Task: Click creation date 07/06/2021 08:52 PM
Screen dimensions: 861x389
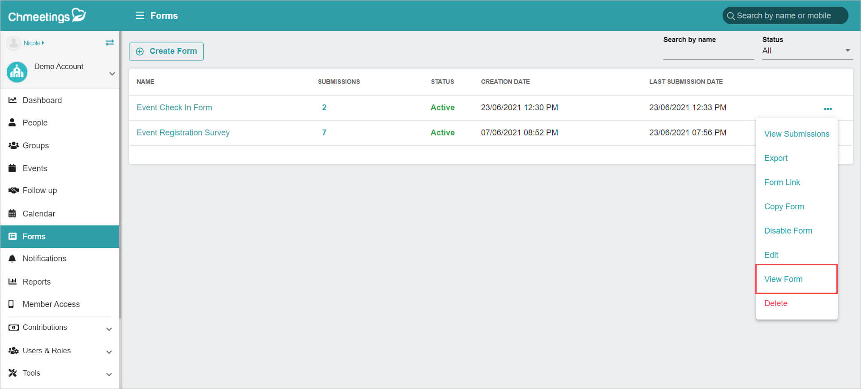Action: (x=519, y=133)
